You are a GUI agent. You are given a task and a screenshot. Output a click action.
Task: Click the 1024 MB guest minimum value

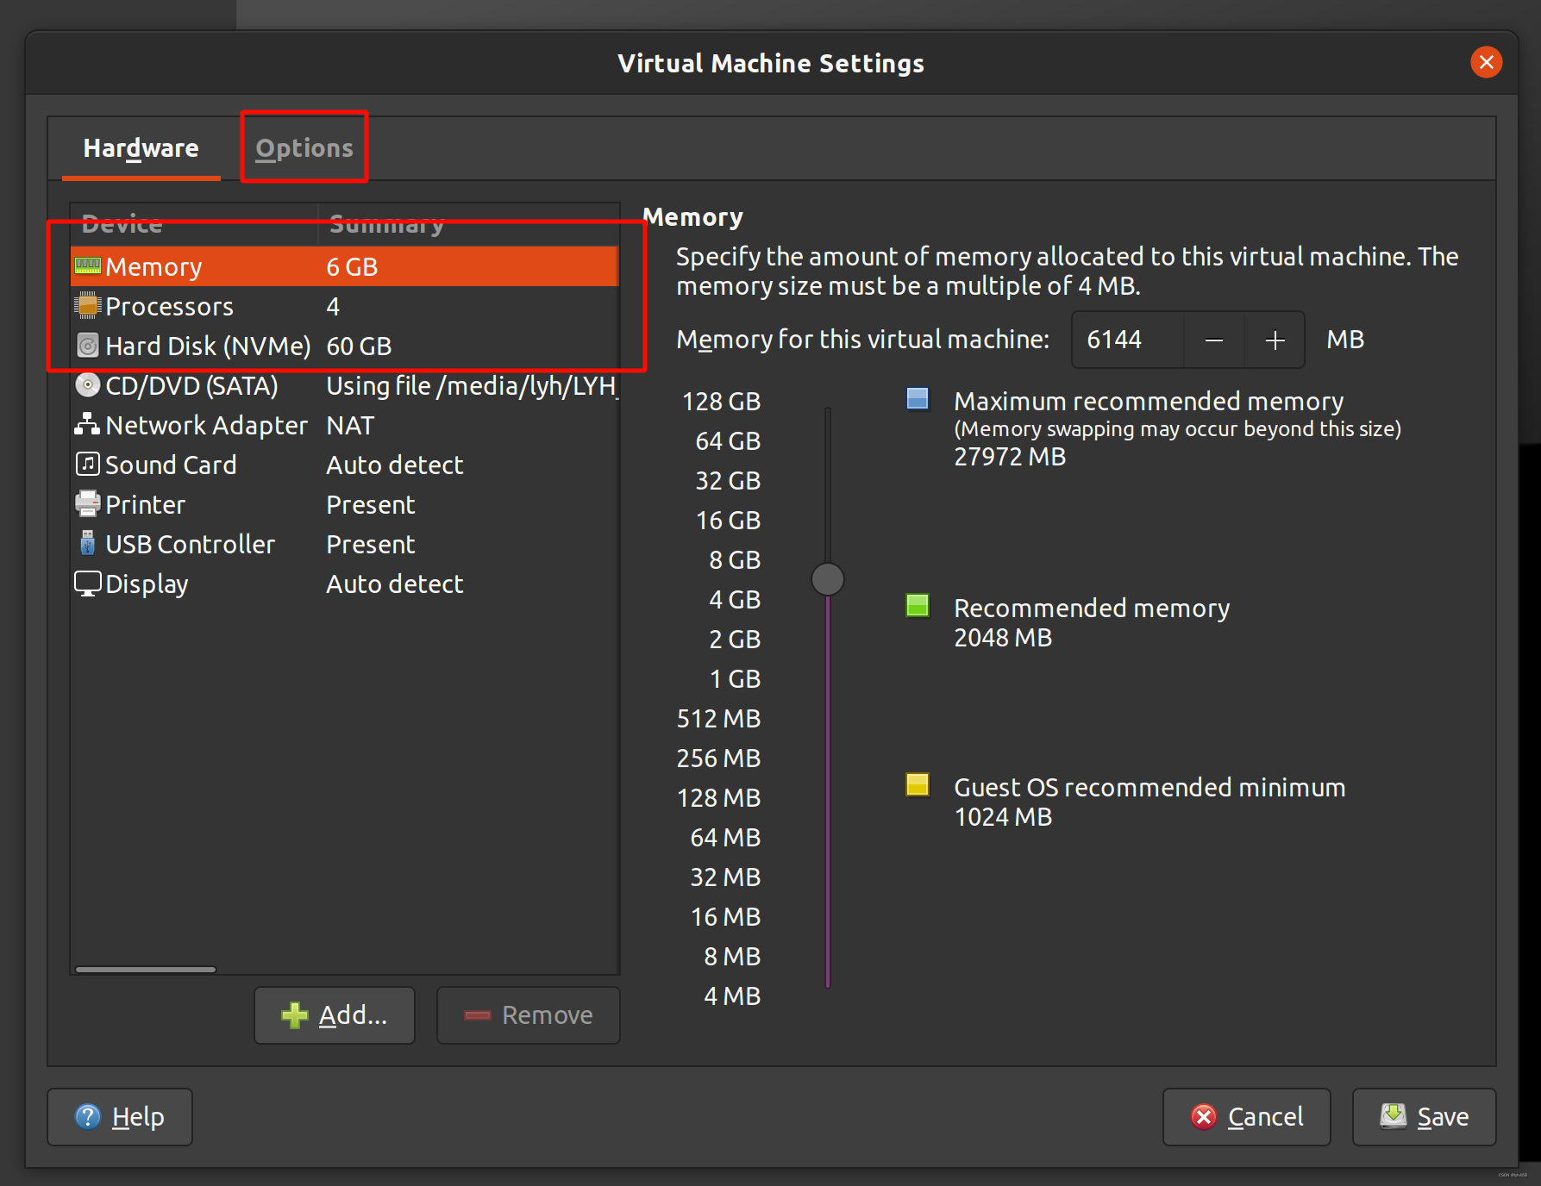tap(1003, 816)
